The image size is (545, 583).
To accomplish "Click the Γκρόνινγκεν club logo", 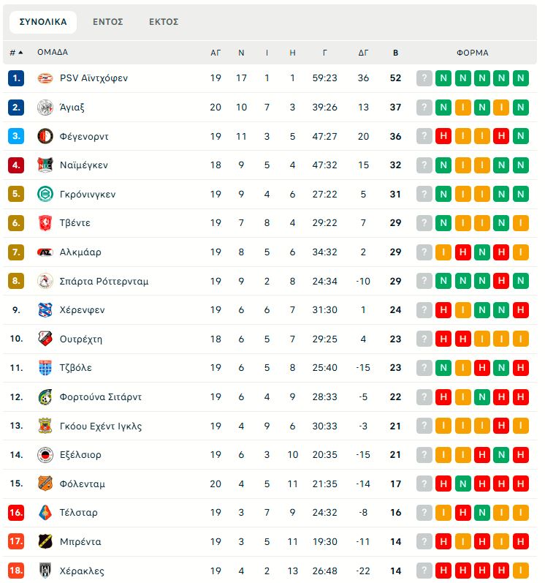I will coord(45,195).
